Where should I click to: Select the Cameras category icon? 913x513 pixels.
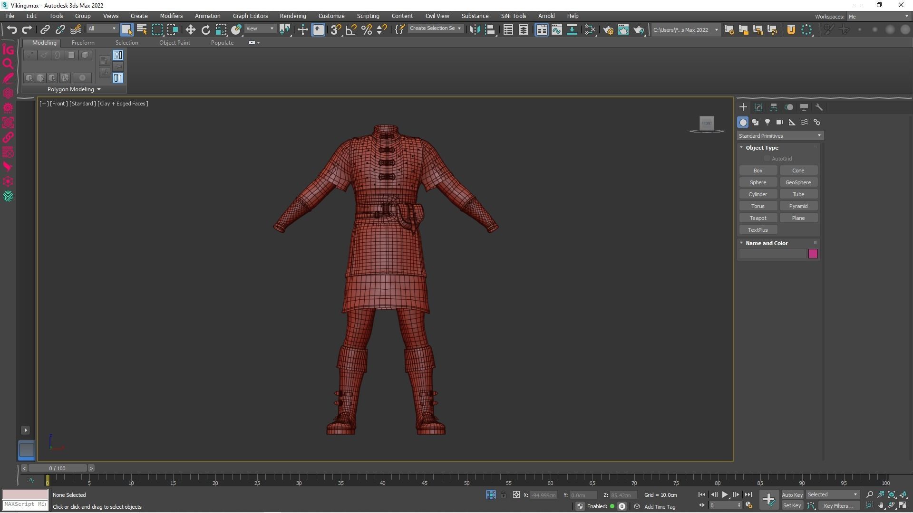(780, 122)
